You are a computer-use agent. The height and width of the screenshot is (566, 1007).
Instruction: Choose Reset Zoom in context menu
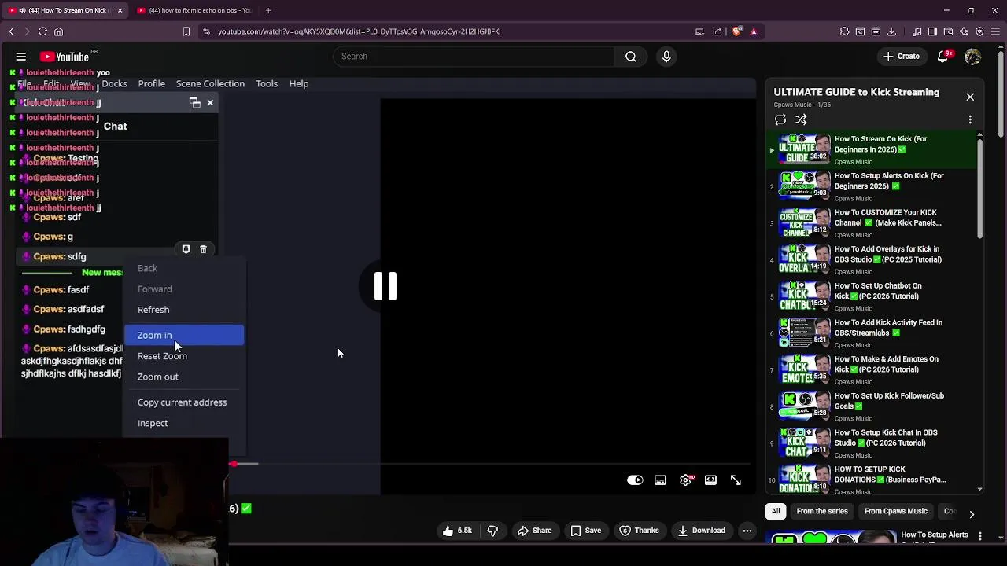pyautogui.click(x=184, y=356)
